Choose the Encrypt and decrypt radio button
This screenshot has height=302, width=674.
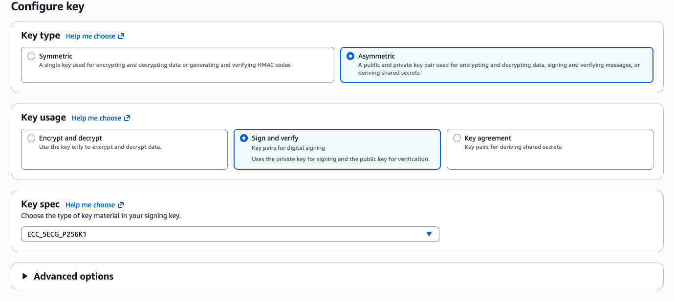tap(31, 138)
